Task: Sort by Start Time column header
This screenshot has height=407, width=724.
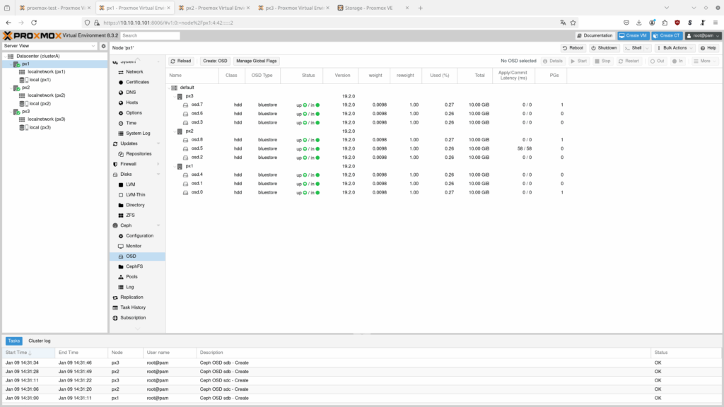Action: point(28,353)
